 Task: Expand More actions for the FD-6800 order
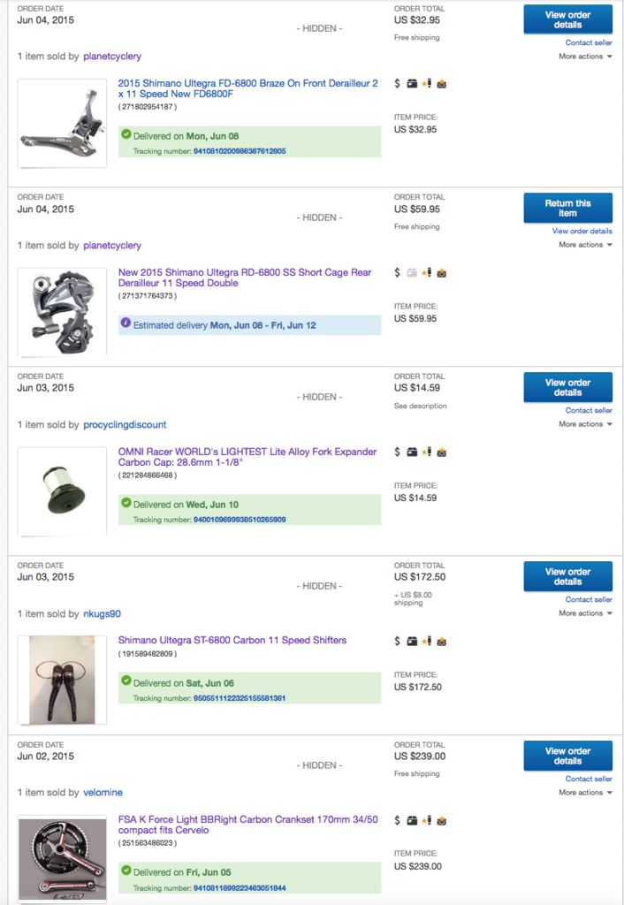[586, 57]
